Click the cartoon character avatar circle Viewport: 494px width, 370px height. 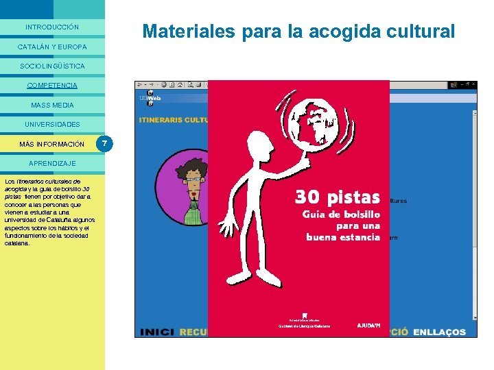[182, 187]
